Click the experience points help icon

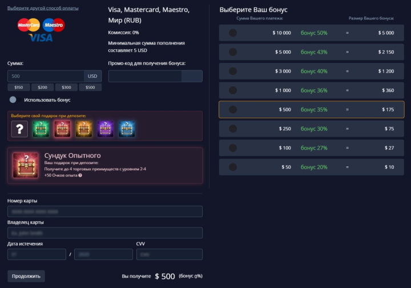80,175
